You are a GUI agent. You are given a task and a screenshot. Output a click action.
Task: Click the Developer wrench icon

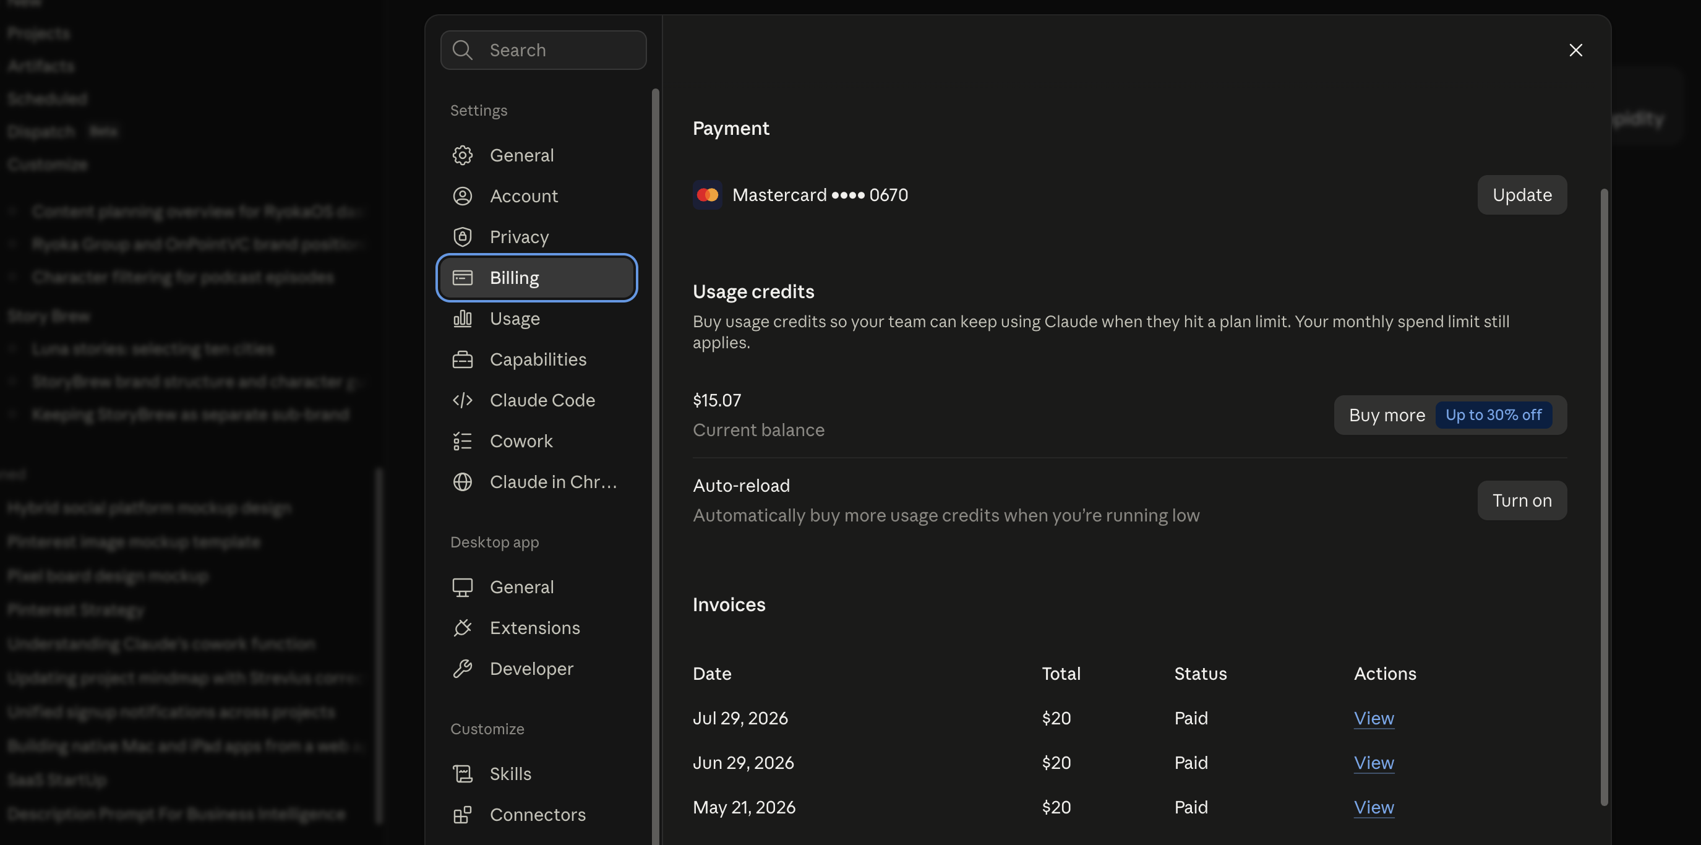click(462, 669)
